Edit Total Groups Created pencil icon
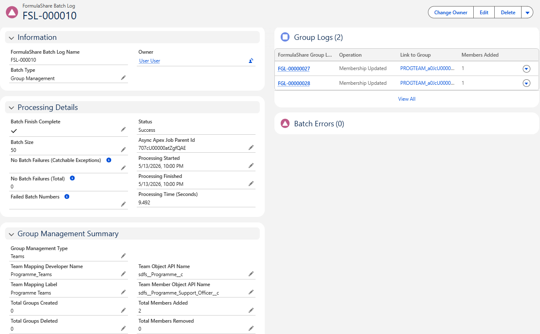This screenshot has height=334, width=540. (x=123, y=310)
